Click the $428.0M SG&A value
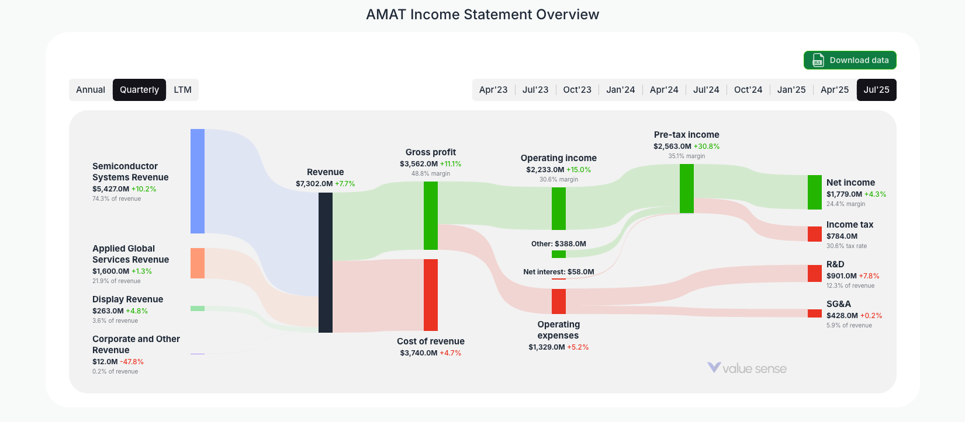 click(842, 316)
